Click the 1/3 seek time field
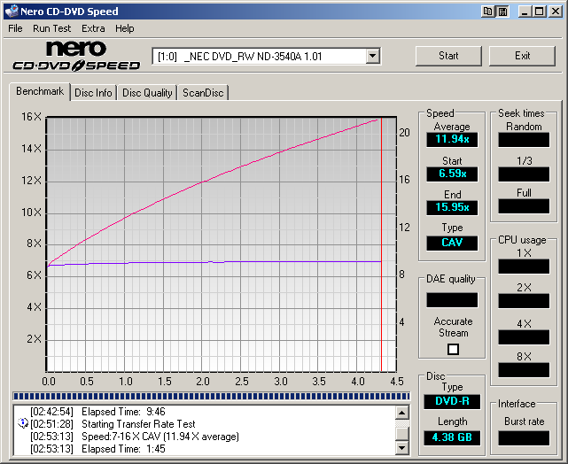Image resolution: width=568 pixels, height=464 pixels. click(x=524, y=174)
